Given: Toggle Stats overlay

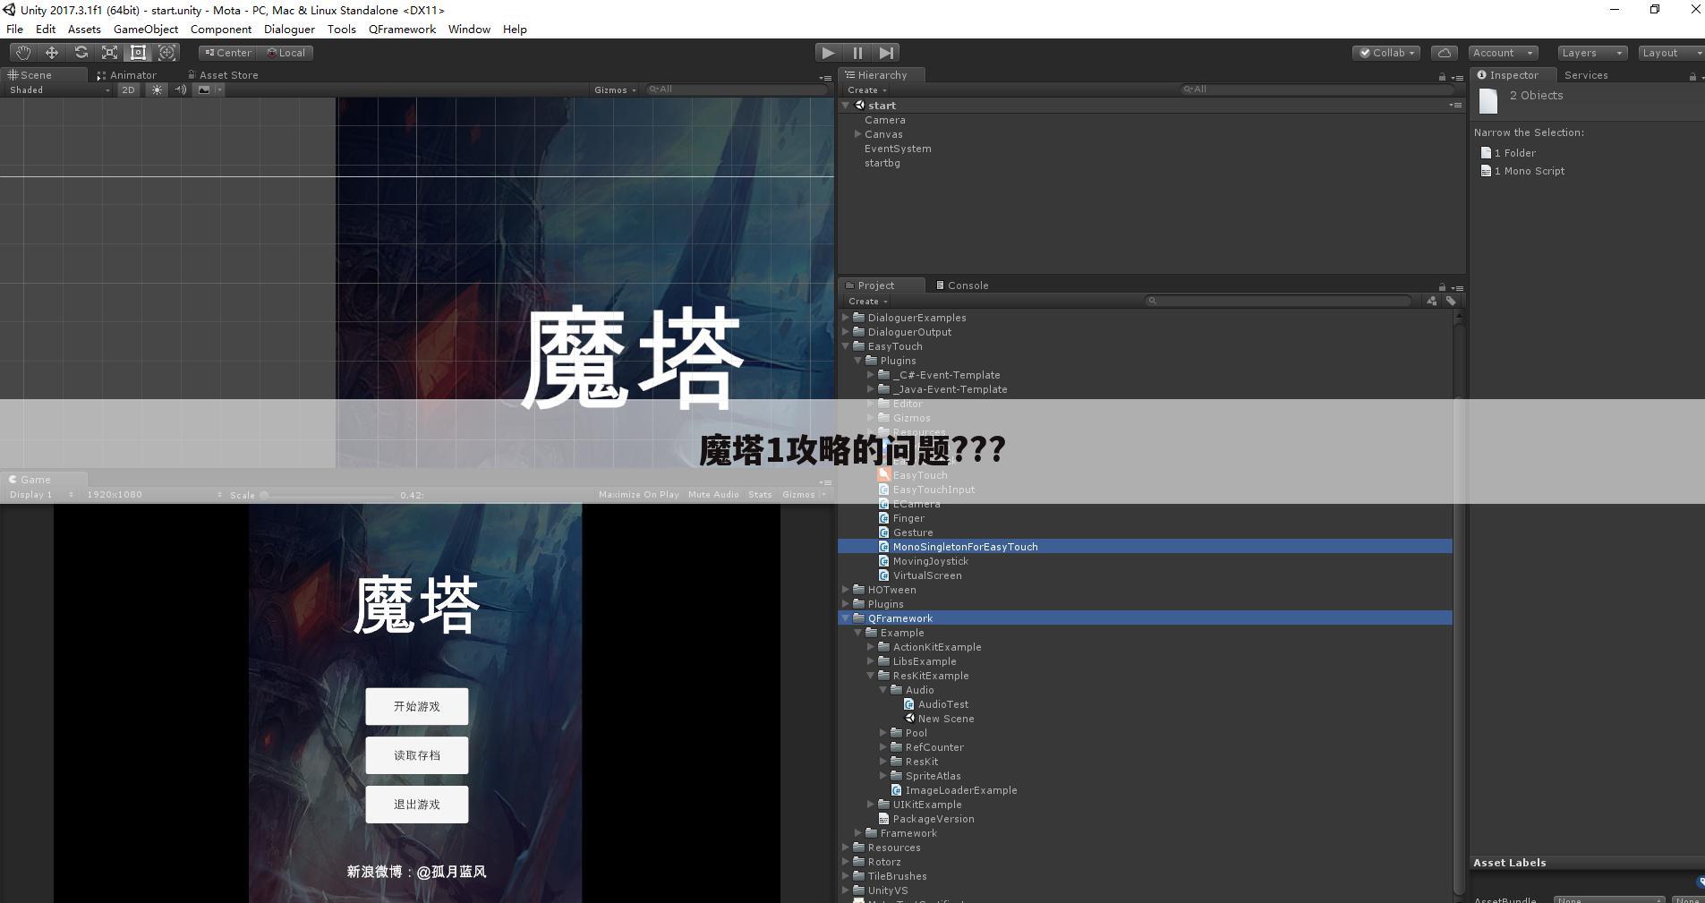Looking at the screenshot, I should (x=760, y=495).
